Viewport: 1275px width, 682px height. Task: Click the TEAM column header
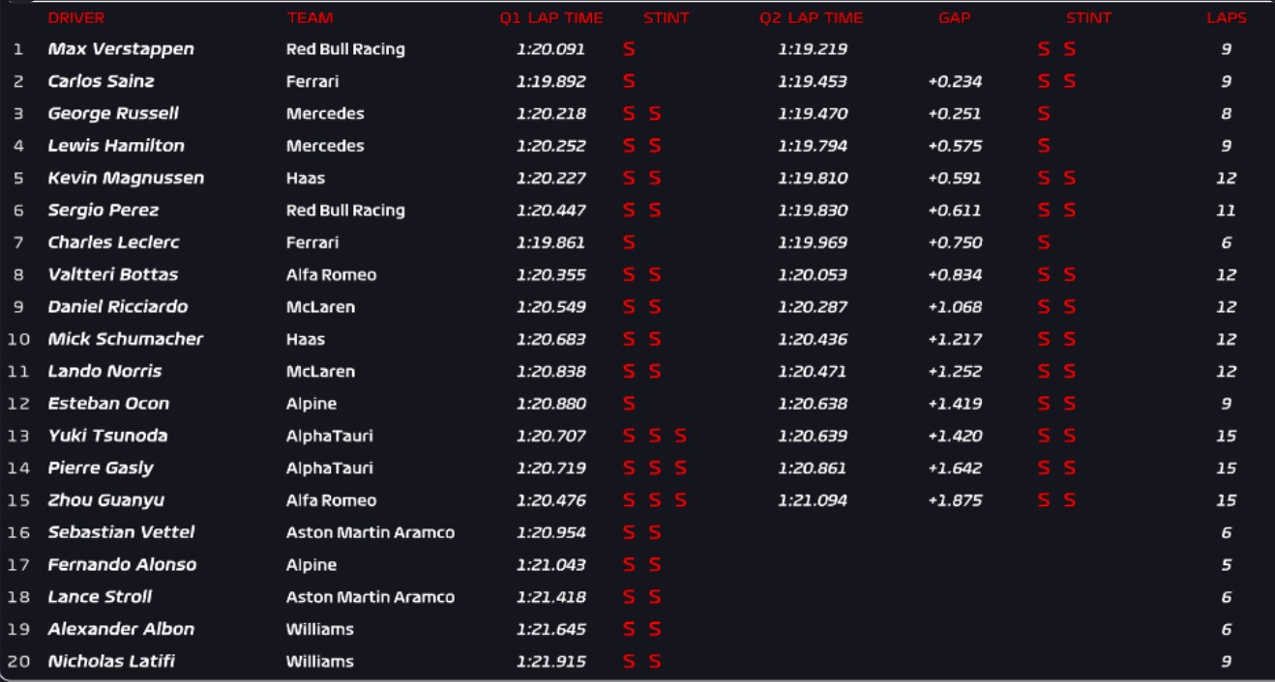point(310,18)
